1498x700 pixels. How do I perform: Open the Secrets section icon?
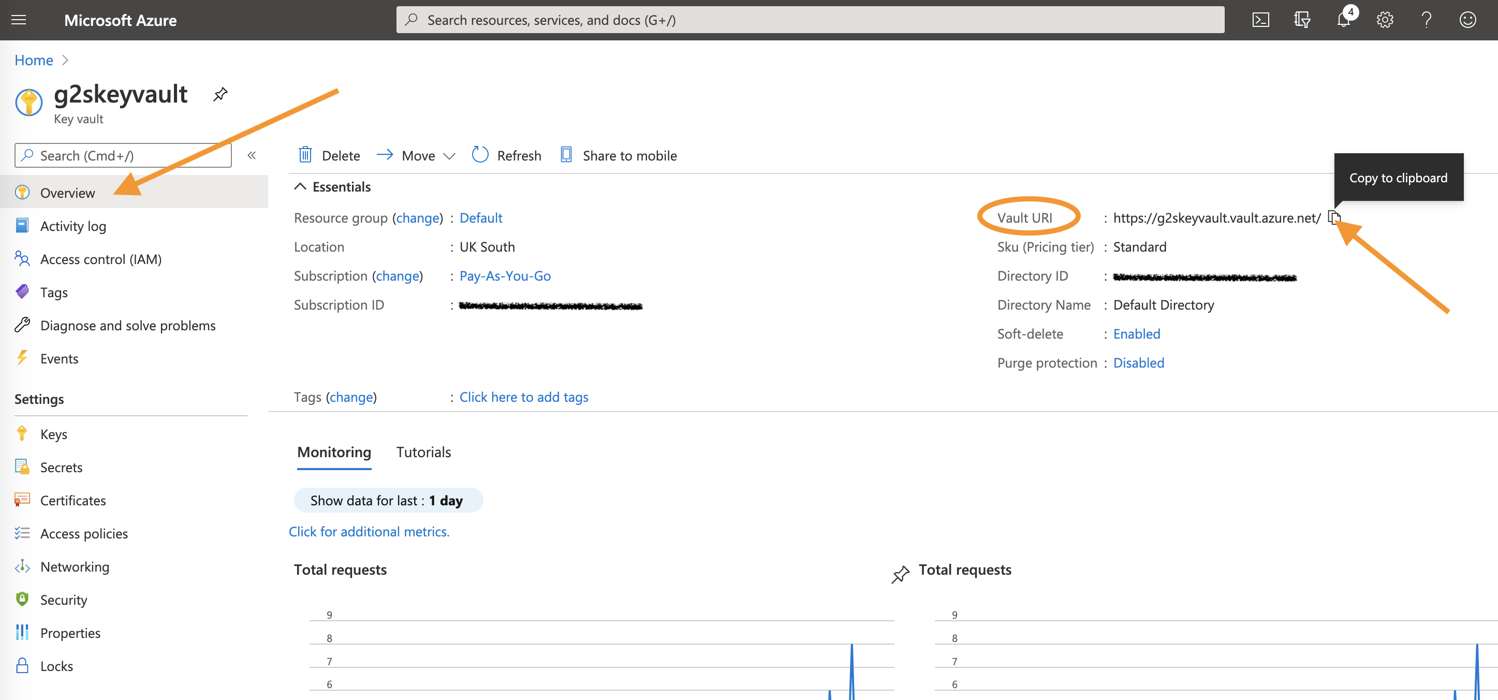[x=21, y=466]
